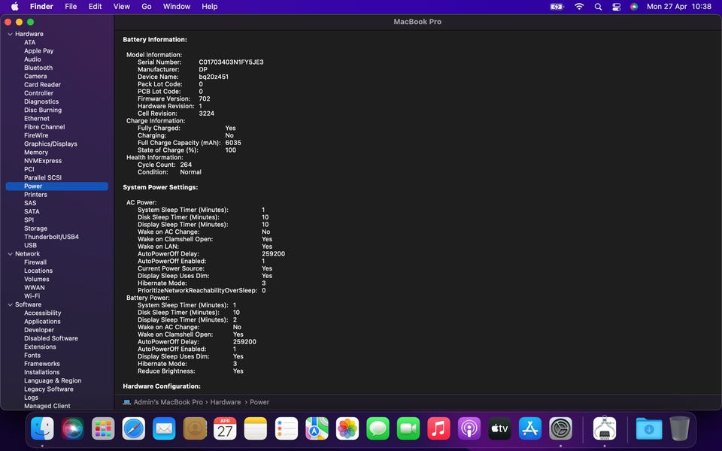
Task: Open the Help menu
Action: pos(210,7)
